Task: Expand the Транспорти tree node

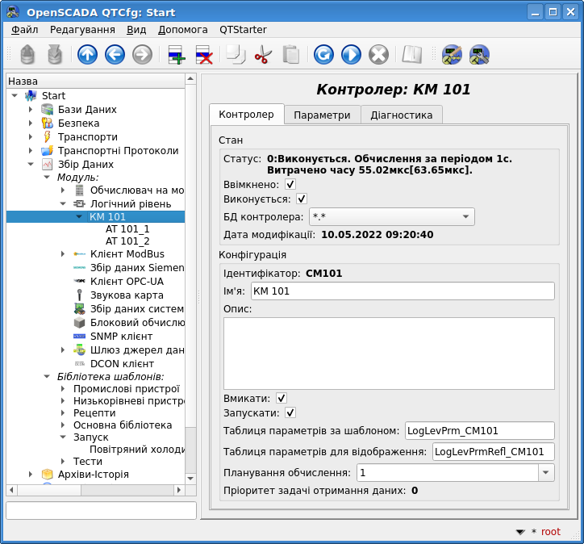Action: [x=31, y=136]
